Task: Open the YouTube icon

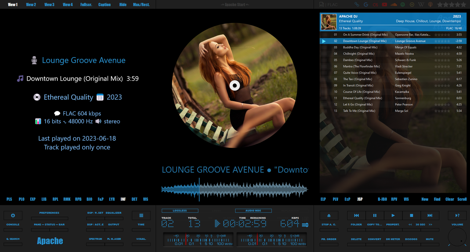Action: pos(384,4)
